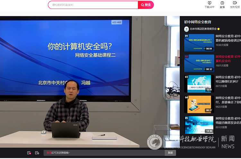Click the 982次观看 view count text

221,107
